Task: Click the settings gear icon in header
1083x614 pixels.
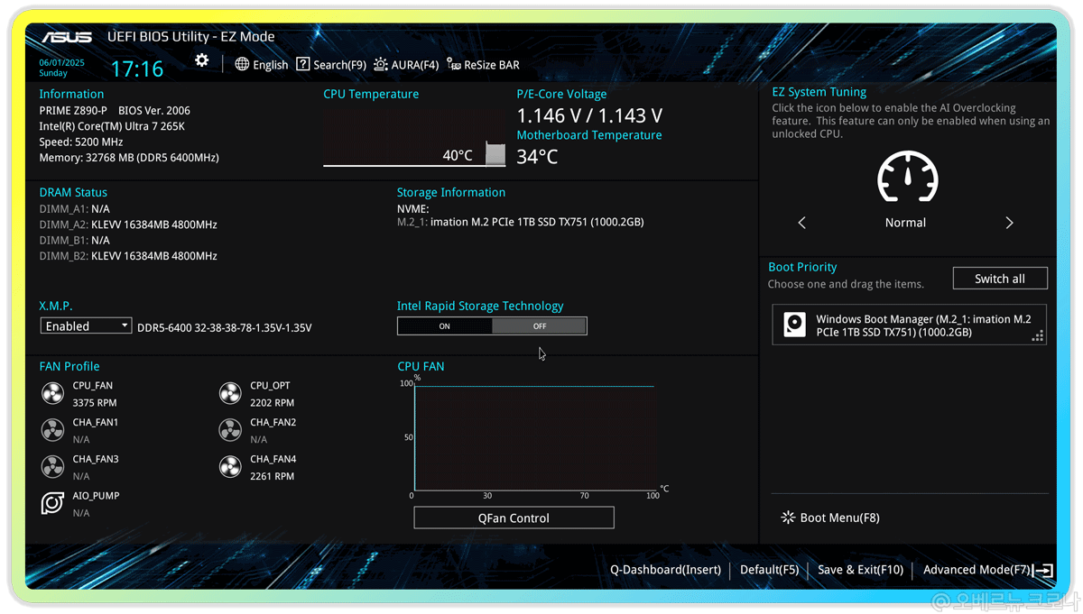Action: 201,60
